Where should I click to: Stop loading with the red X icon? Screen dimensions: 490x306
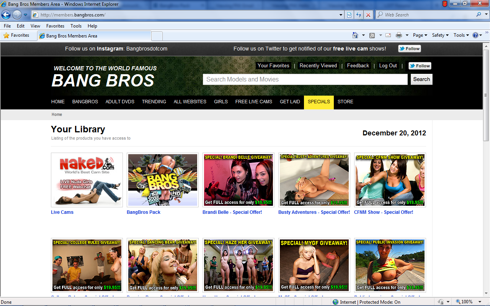[368, 15]
